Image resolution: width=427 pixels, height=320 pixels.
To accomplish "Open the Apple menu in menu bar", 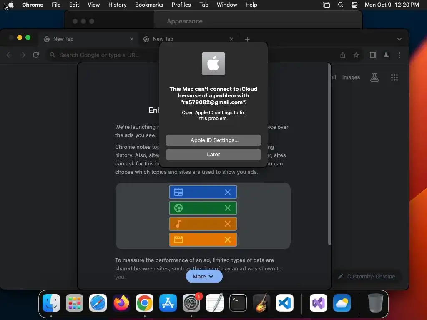I will click(11, 5).
